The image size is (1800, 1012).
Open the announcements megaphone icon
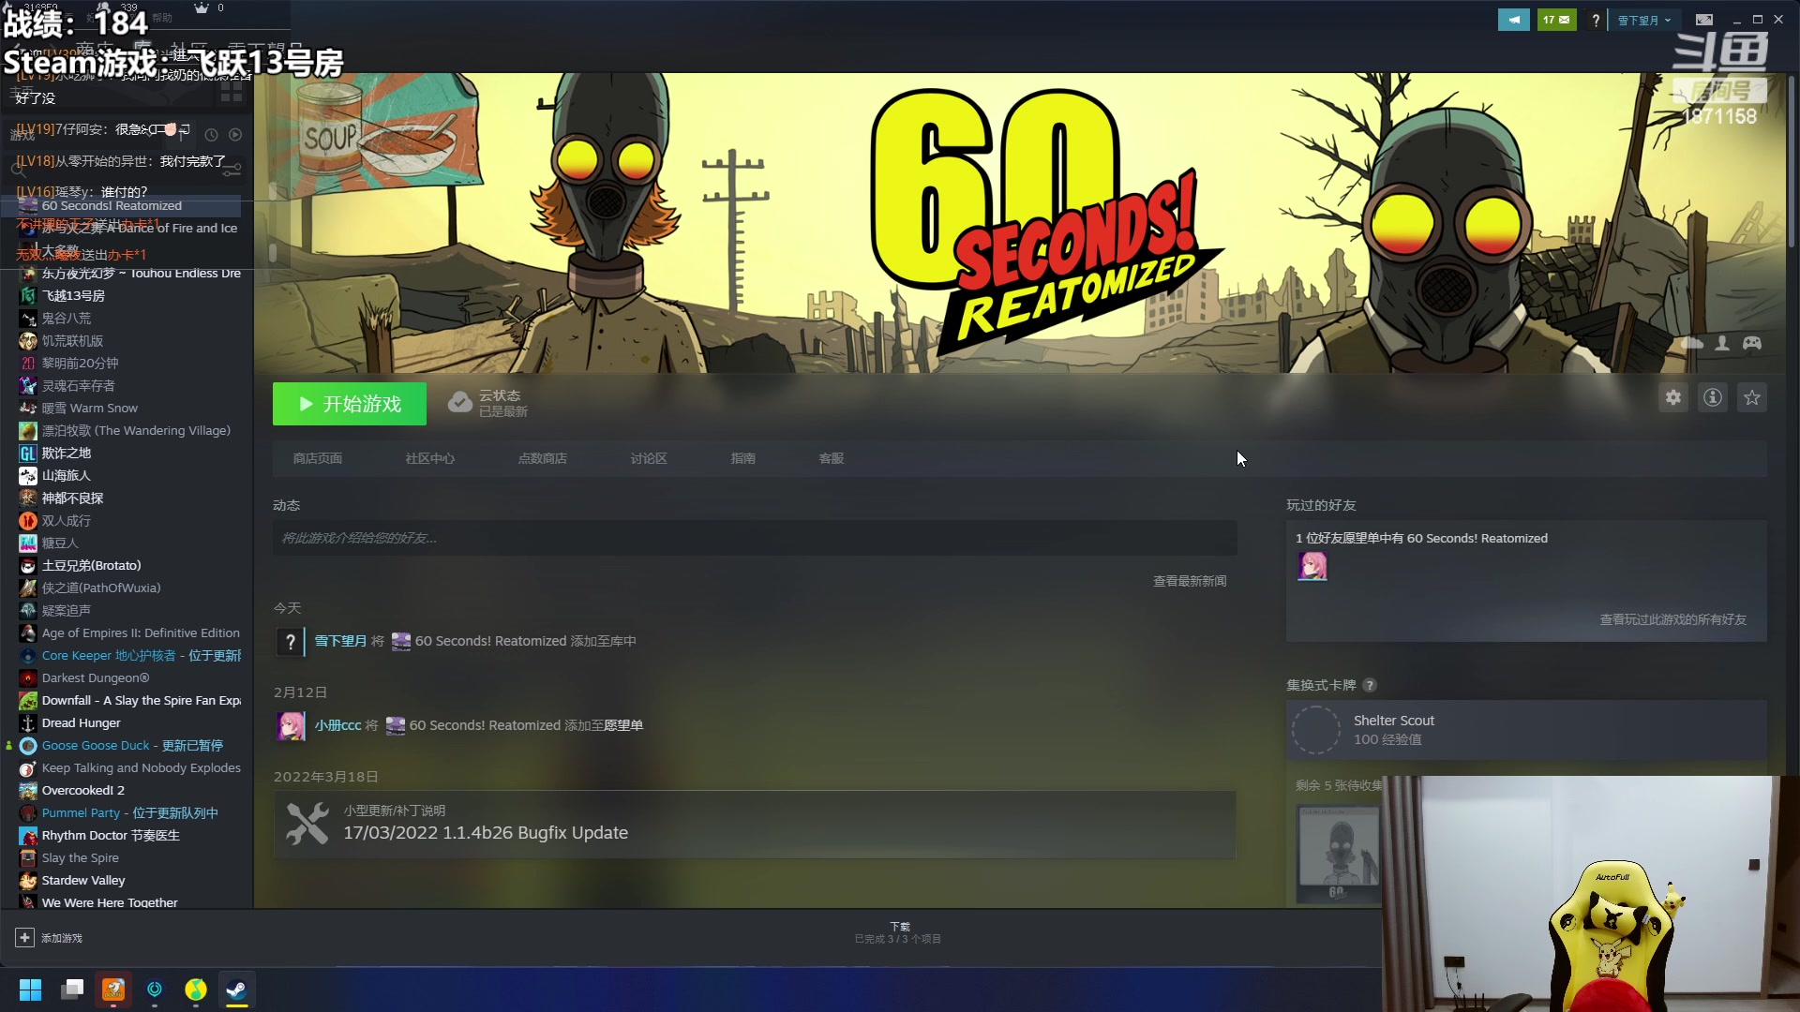pos(1513,20)
